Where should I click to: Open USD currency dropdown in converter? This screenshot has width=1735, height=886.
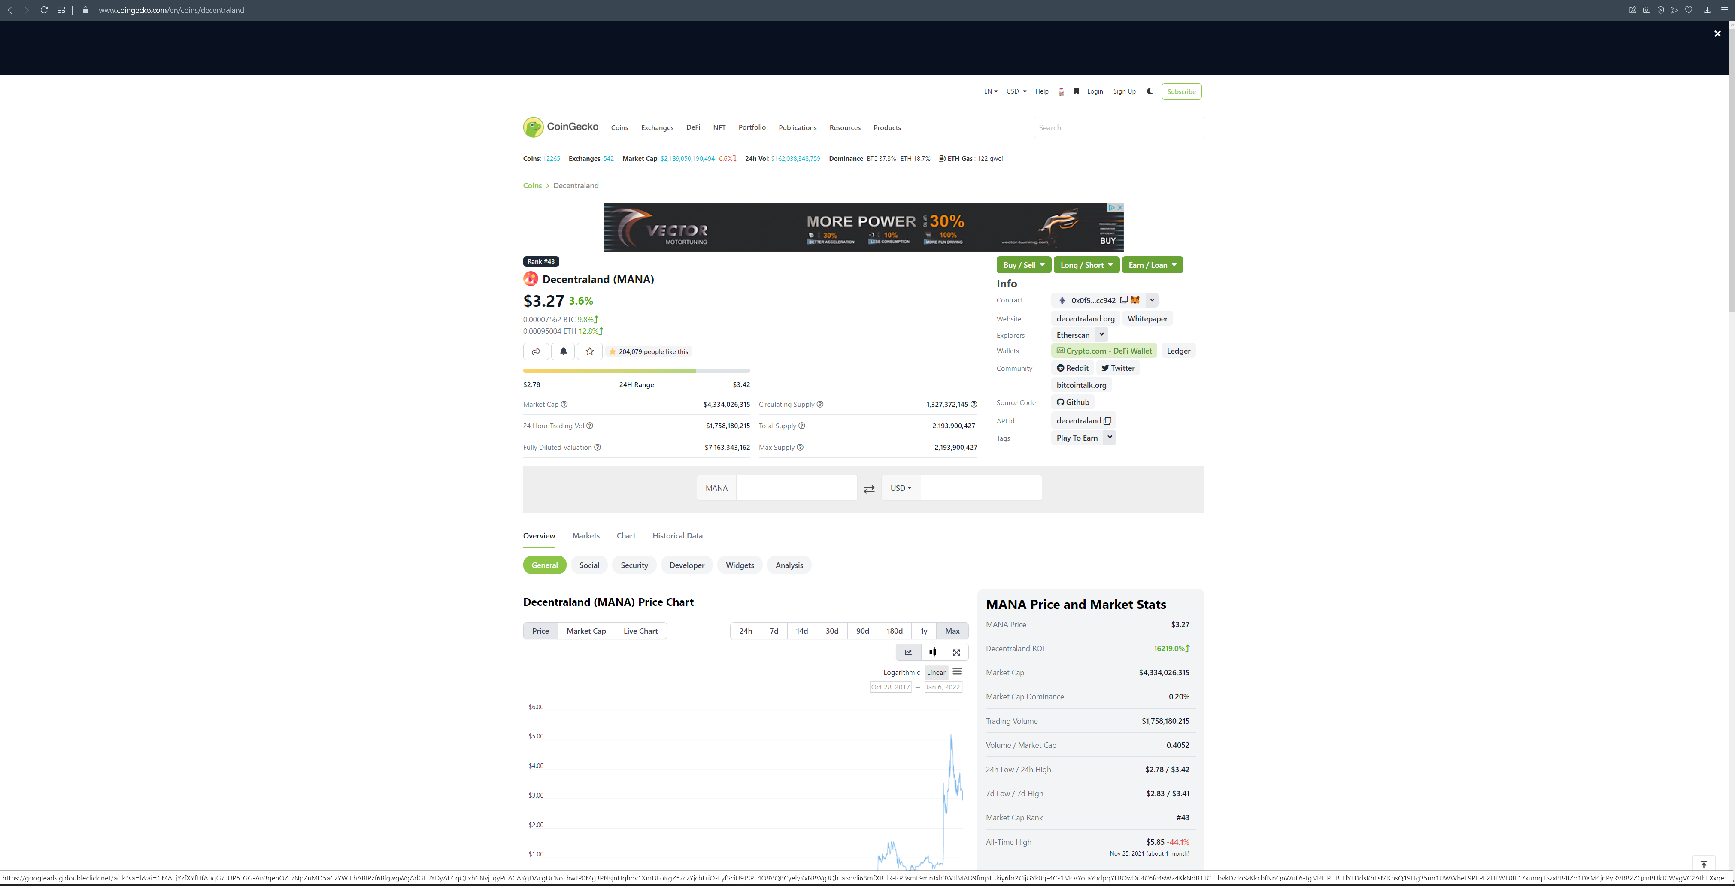point(901,488)
